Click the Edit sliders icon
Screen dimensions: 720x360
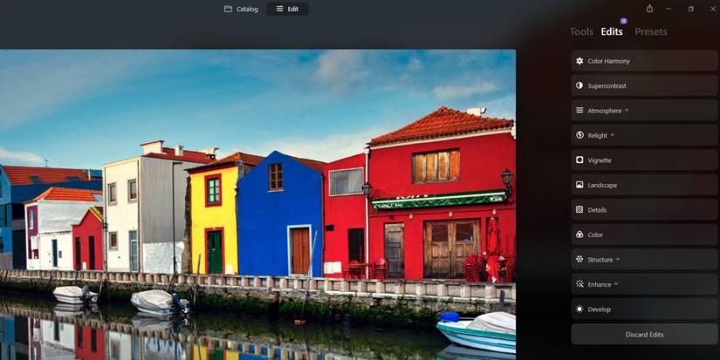279,9
